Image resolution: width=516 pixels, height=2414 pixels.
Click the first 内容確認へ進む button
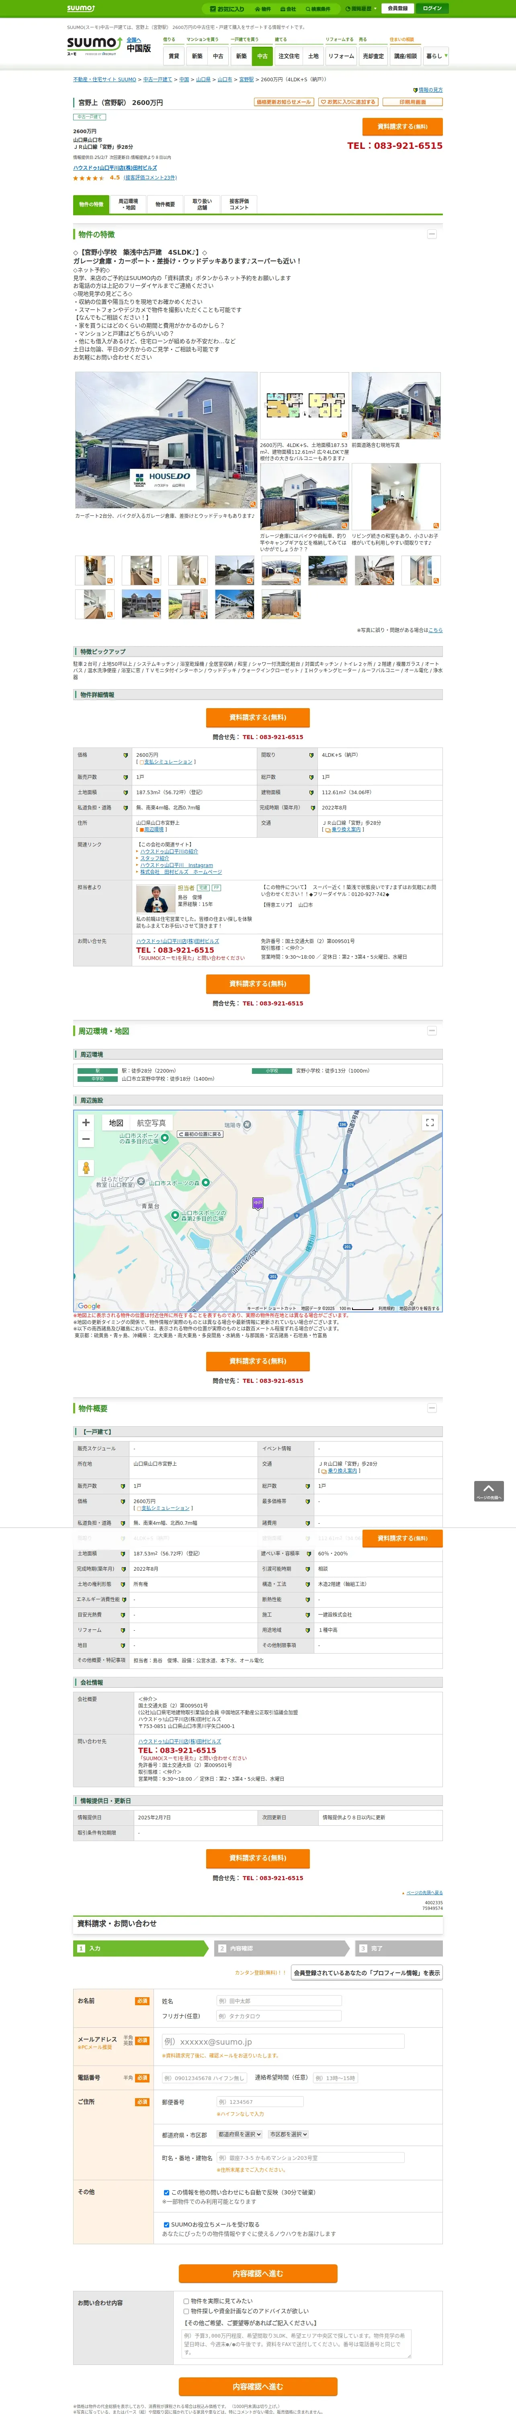click(258, 2274)
